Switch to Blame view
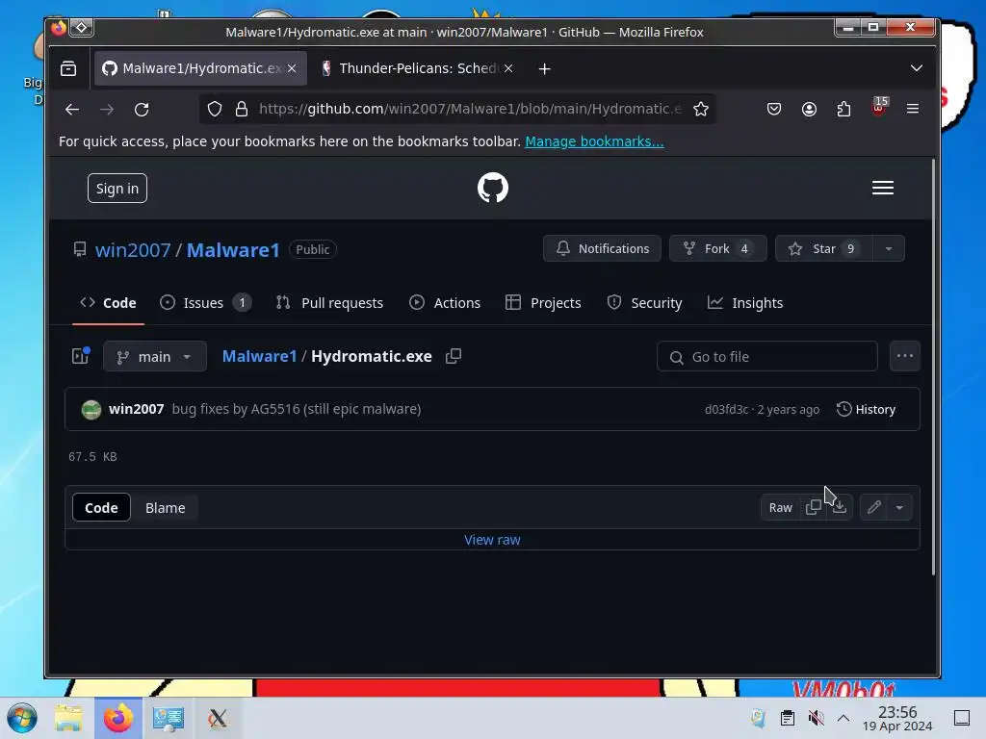Viewport: 986px width, 739px height. [x=166, y=508]
